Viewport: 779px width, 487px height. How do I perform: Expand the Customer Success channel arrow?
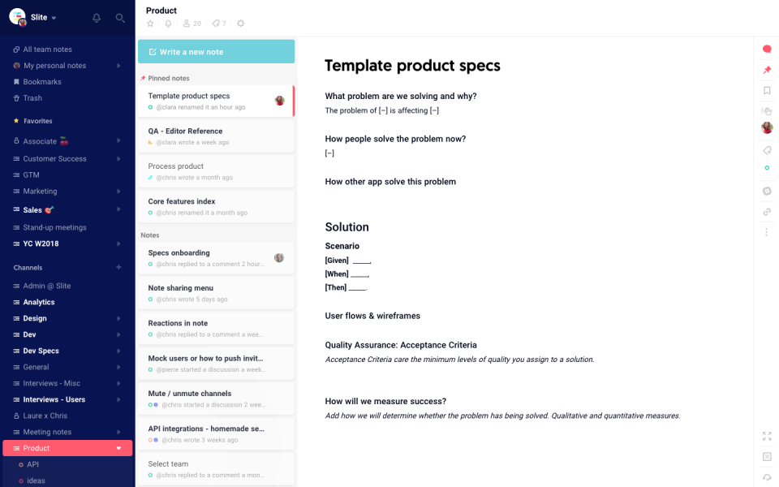tap(118, 158)
